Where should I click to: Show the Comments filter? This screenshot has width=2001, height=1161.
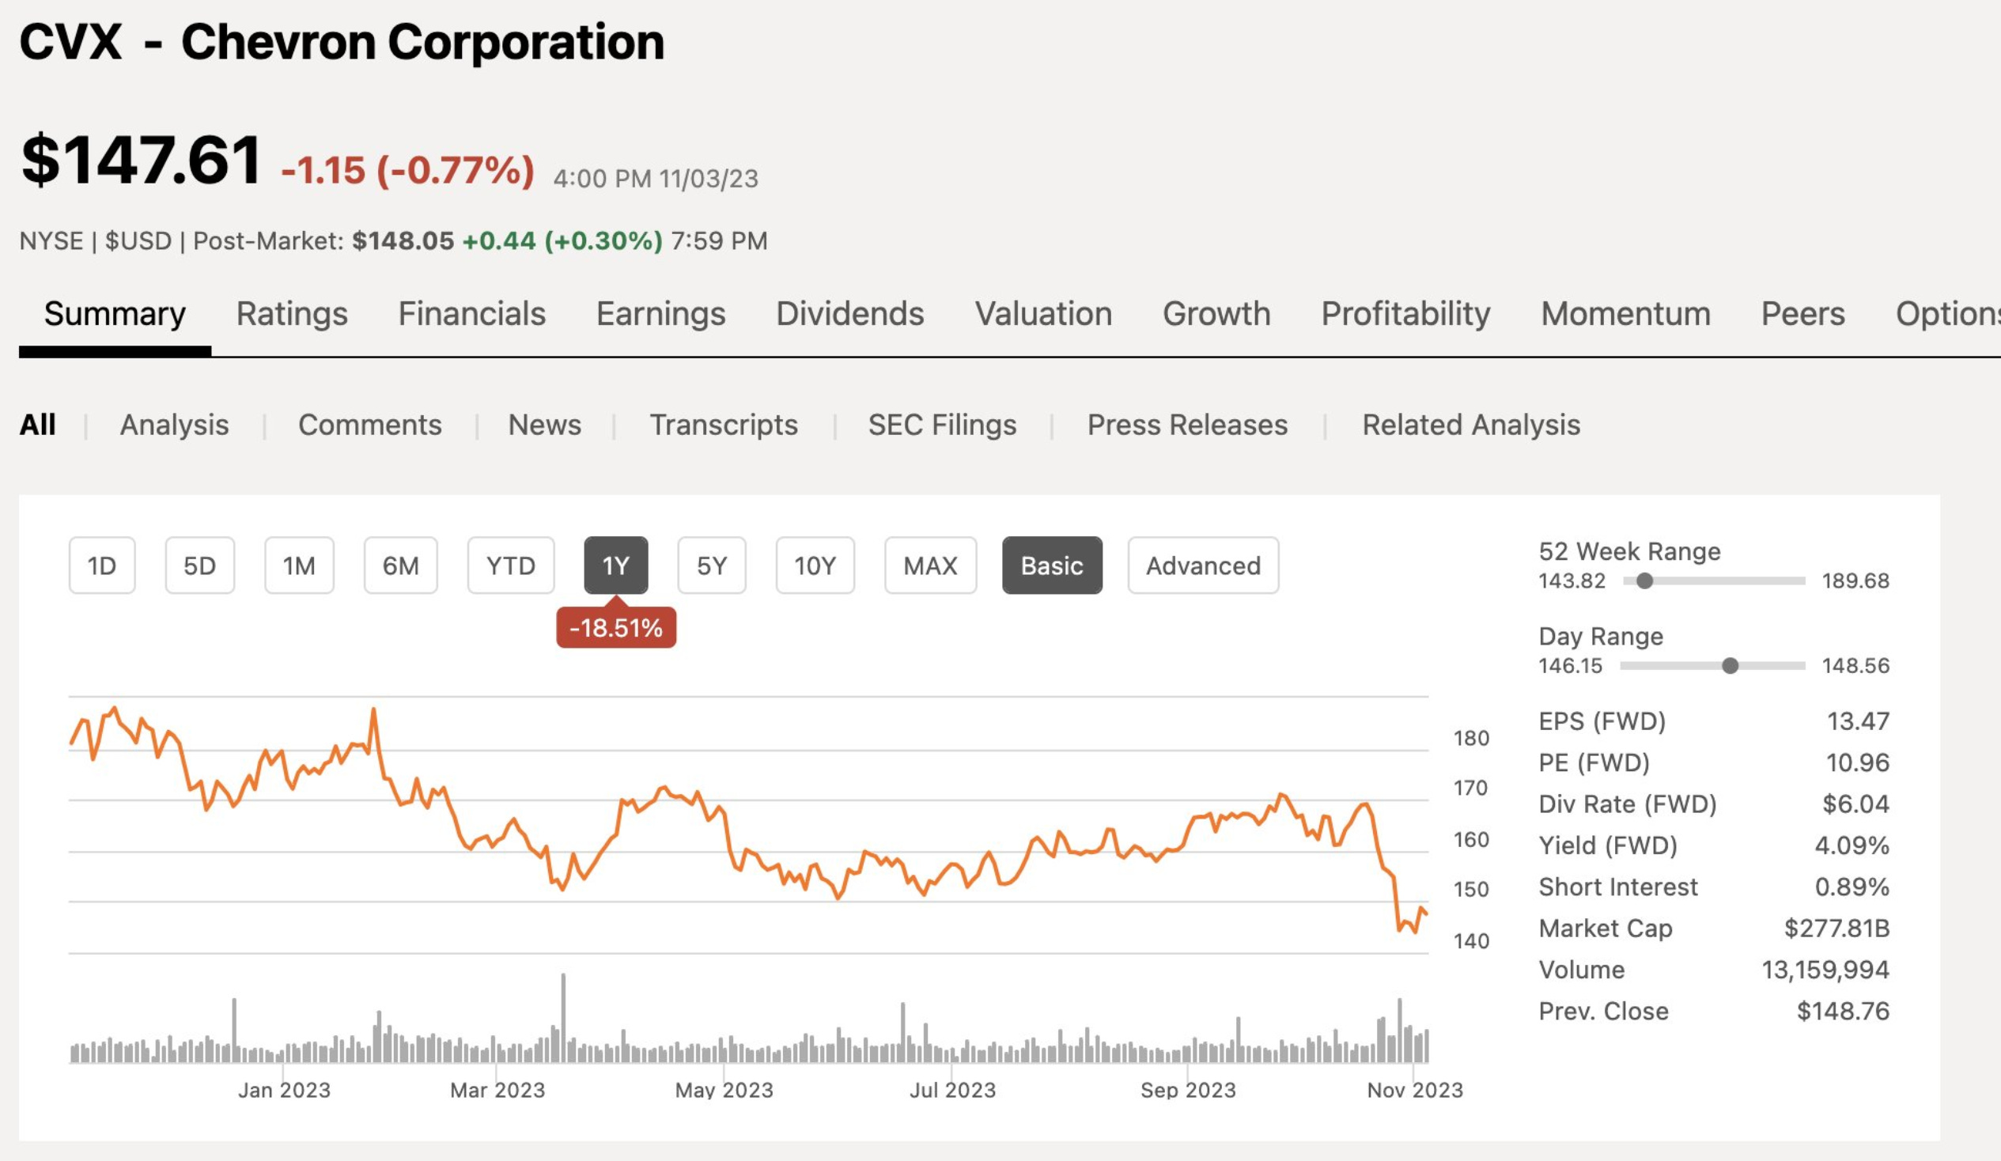point(370,425)
